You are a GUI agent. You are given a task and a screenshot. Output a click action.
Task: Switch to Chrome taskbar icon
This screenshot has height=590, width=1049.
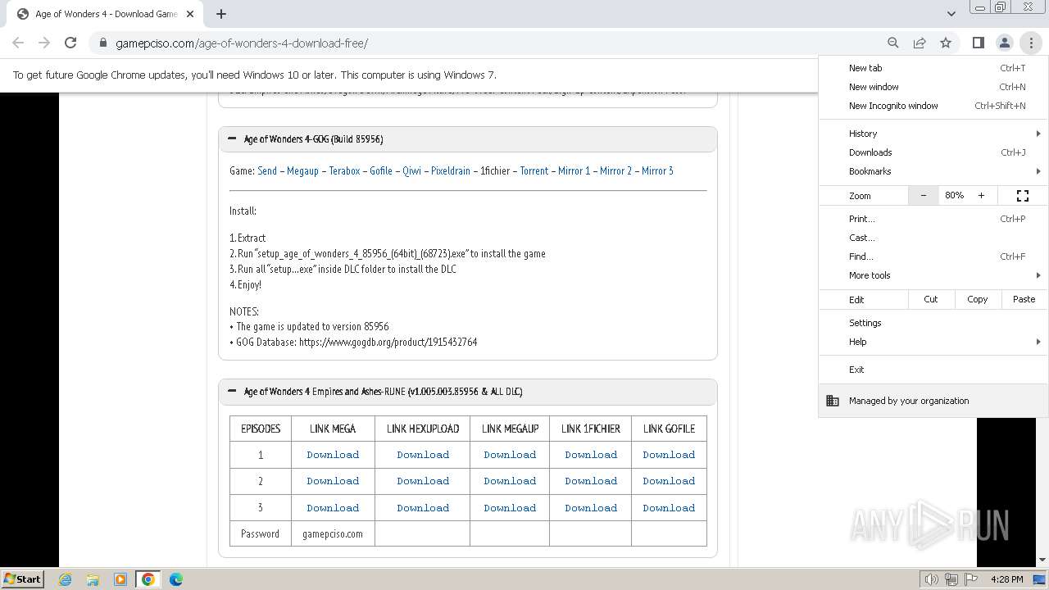tap(148, 579)
